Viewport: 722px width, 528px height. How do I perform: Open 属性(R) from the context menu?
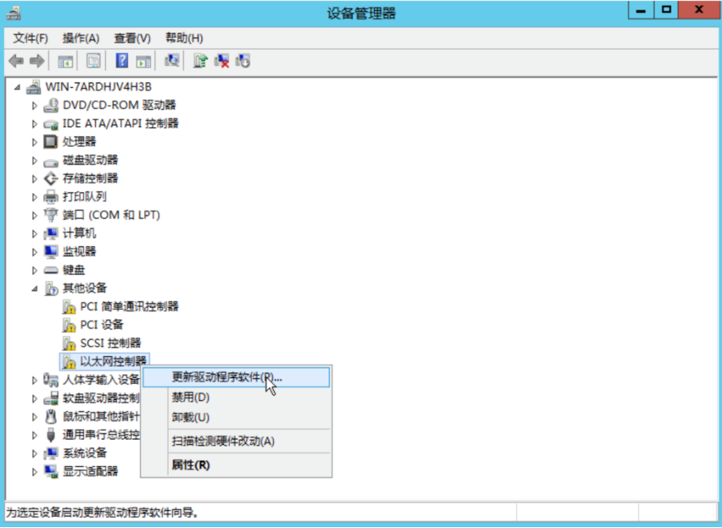point(191,465)
